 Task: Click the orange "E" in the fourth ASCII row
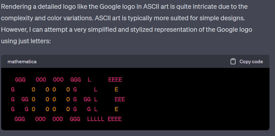pyautogui.click(x=116, y=109)
